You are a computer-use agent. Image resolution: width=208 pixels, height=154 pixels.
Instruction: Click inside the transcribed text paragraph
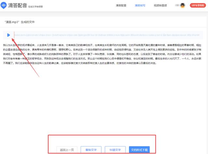(x=104, y=53)
